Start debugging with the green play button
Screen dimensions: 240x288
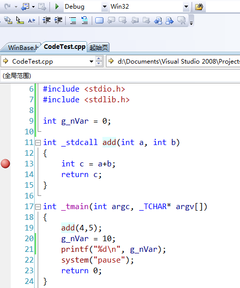[x=57, y=7]
